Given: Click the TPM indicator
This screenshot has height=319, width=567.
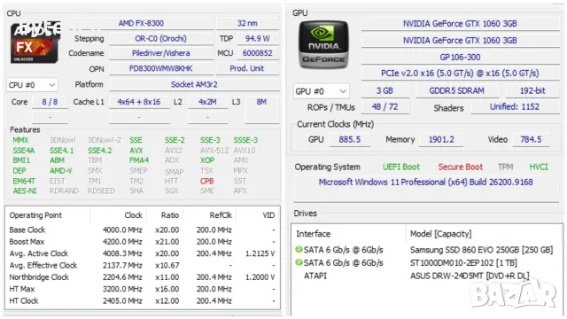Looking at the screenshot, I should (505, 167).
